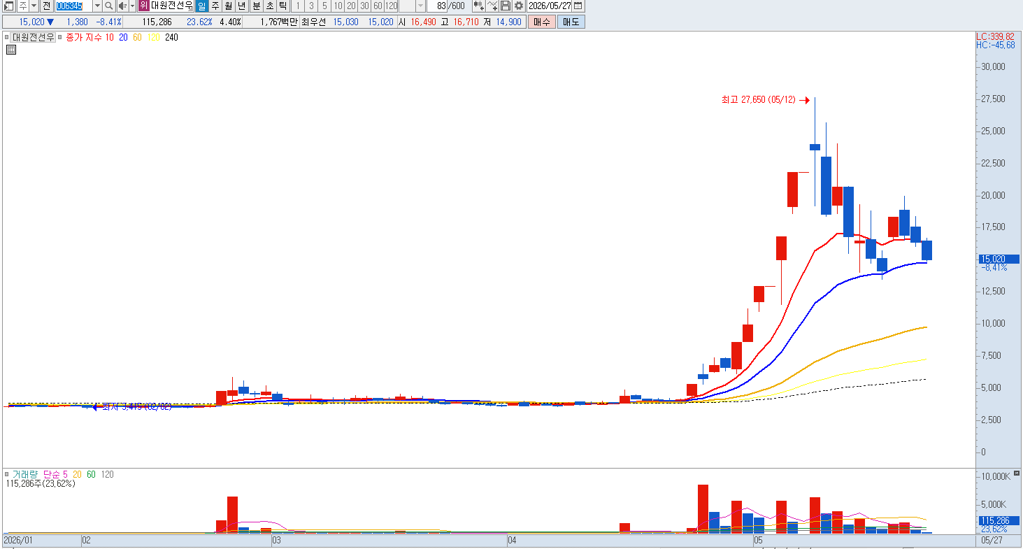The image size is (1023, 549).
Task: Select the 5 interval button
Action: pyautogui.click(x=324, y=6)
